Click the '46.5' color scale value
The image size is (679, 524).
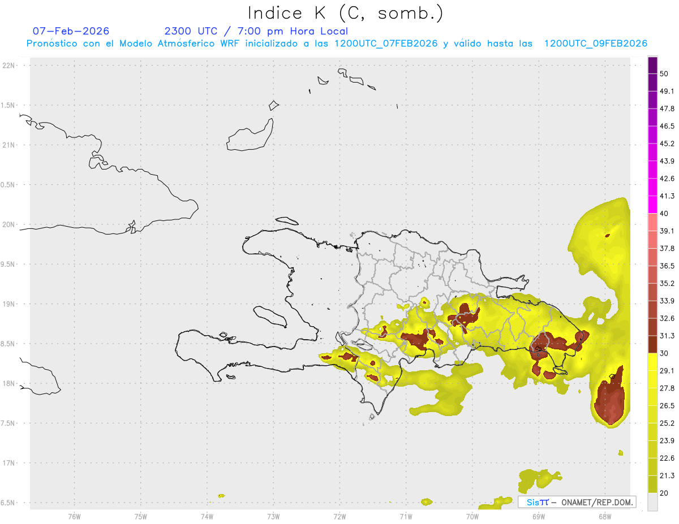[667, 126]
